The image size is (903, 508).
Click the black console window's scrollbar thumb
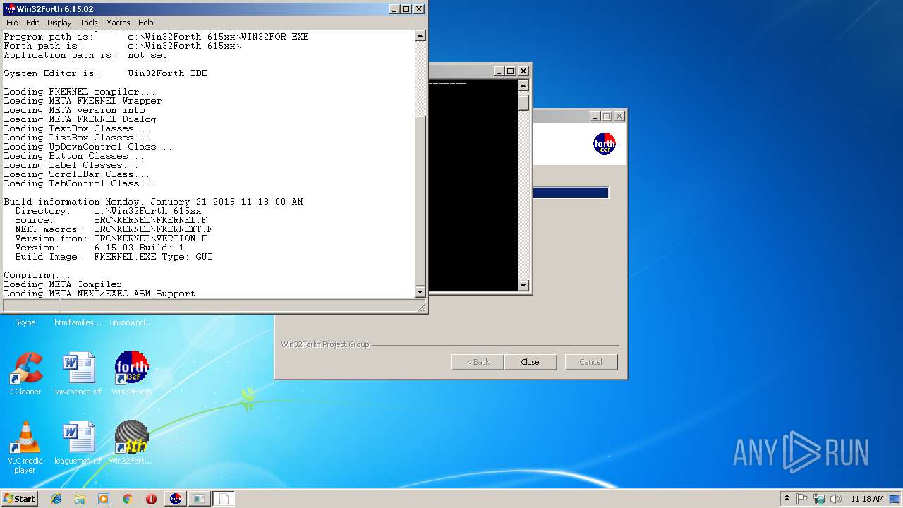pyautogui.click(x=523, y=102)
